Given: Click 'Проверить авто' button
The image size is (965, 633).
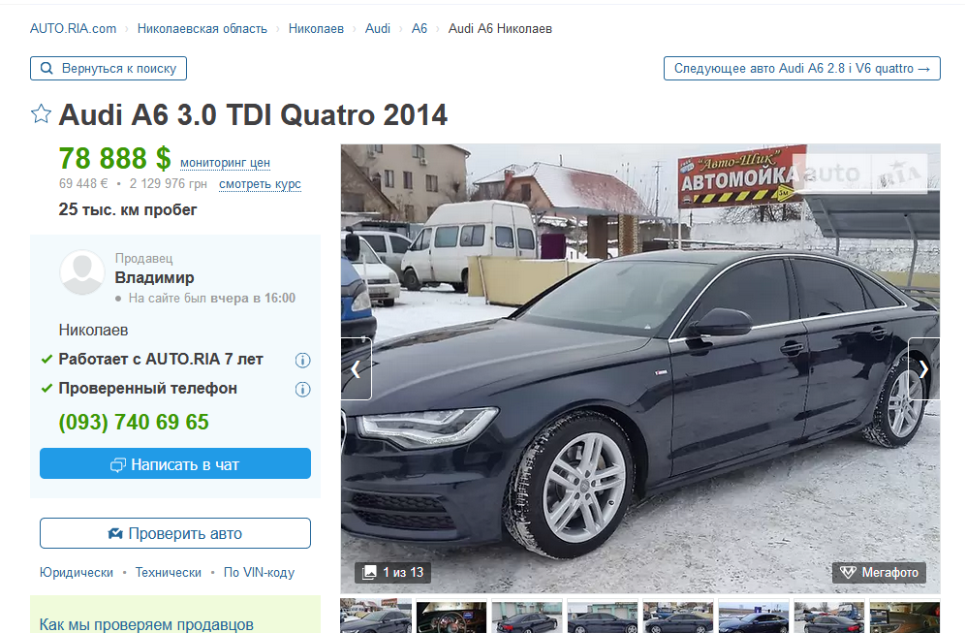Looking at the screenshot, I should pyautogui.click(x=175, y=533).
